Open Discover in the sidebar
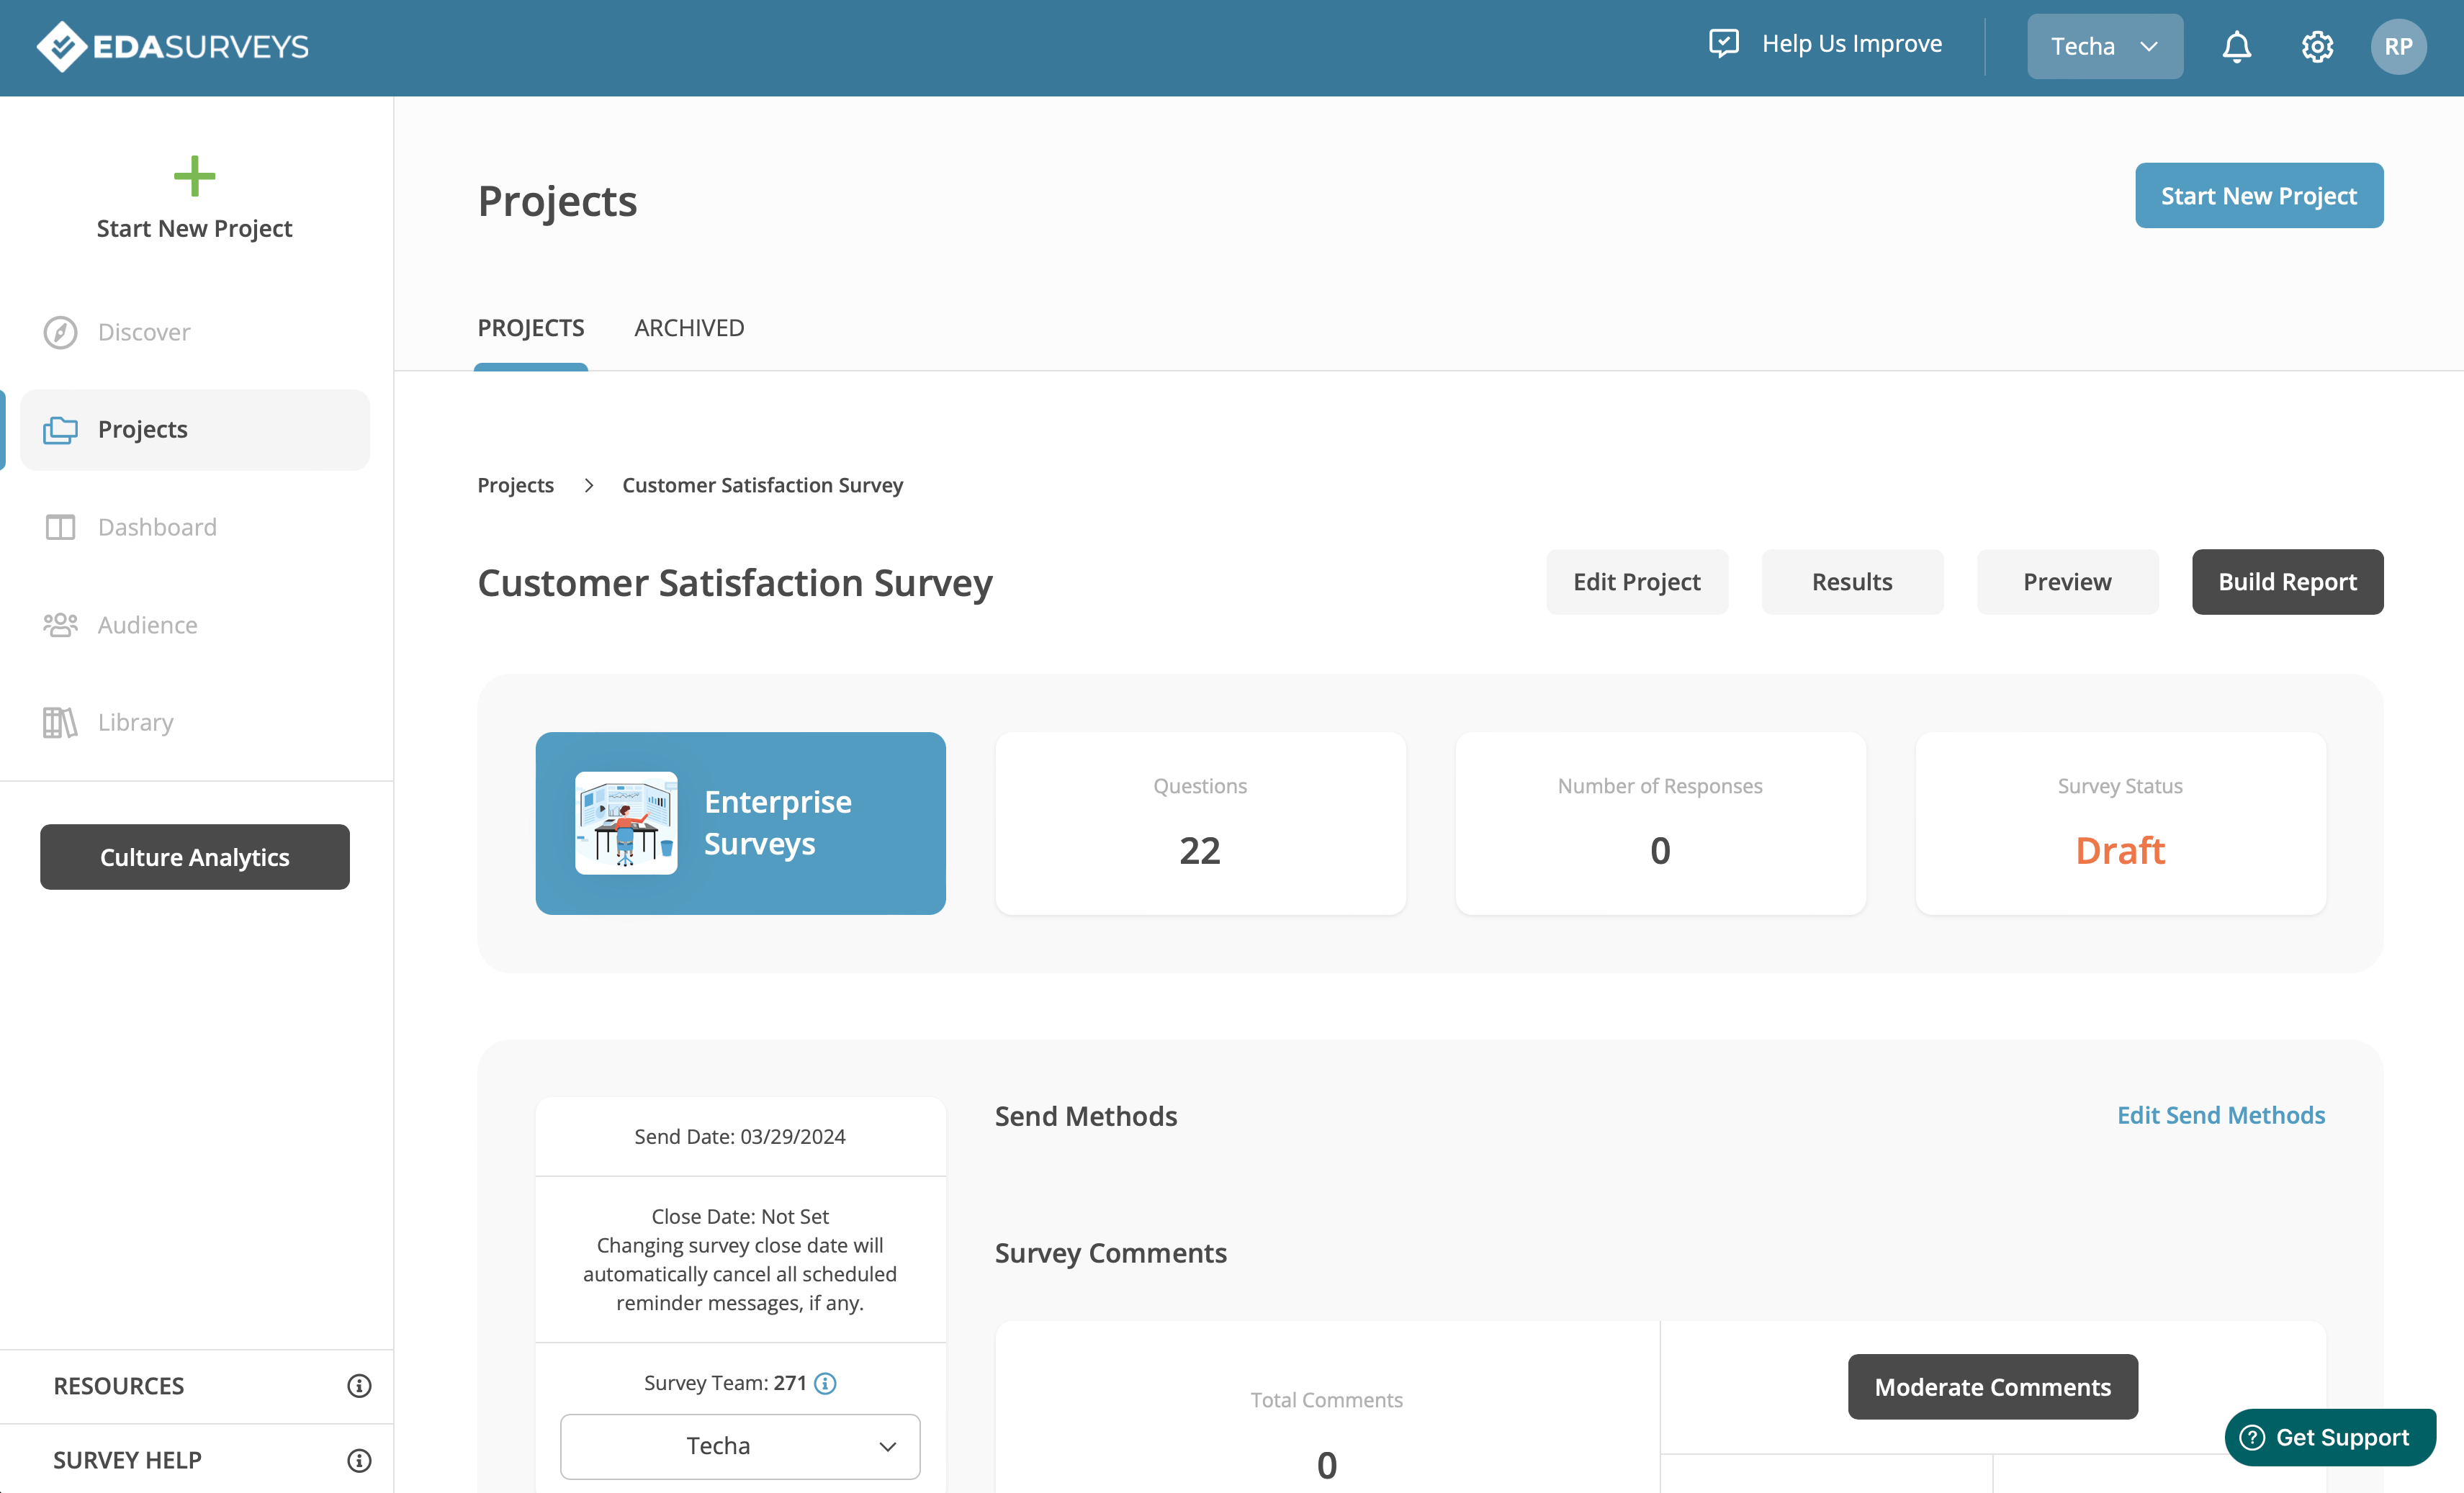This screenshot has height=1493, width=2464. (195, 332)
